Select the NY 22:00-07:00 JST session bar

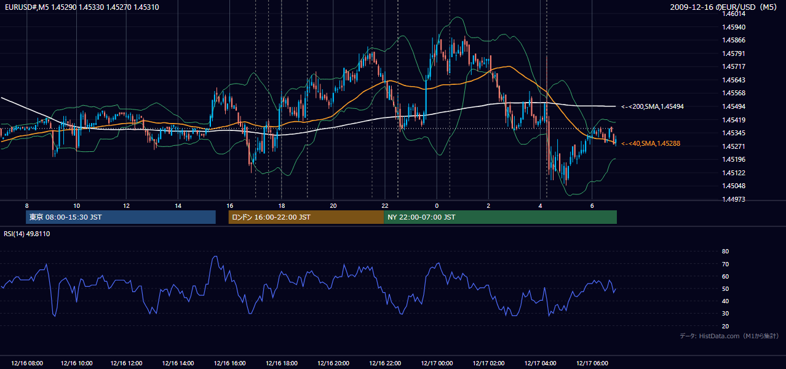tap(500, 217)
